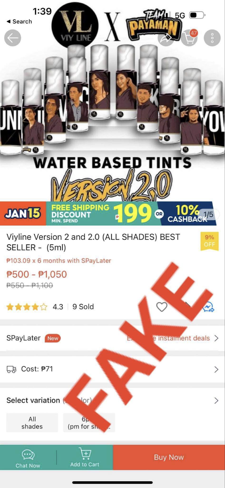The width and height of the screenshot is (225, 488).
Task: Tap the Chat Now speech bubble
Action: coord(28,455)
